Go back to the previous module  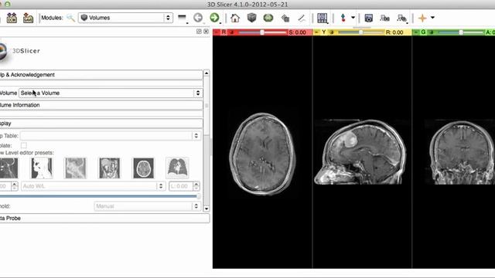tap(198, 18)
